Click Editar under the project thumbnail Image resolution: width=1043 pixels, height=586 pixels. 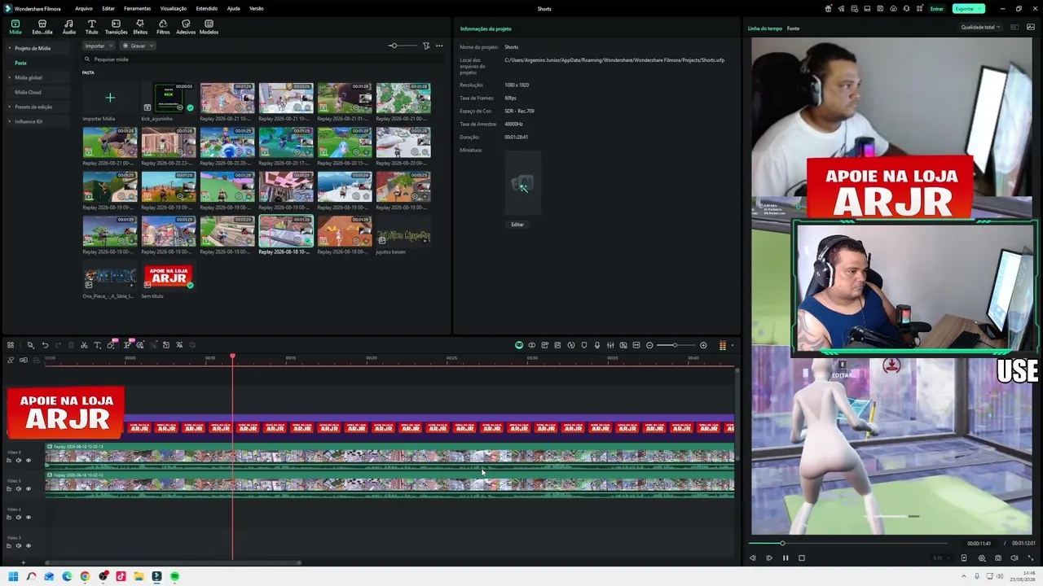pyautogui.click(x=517, y=225)
